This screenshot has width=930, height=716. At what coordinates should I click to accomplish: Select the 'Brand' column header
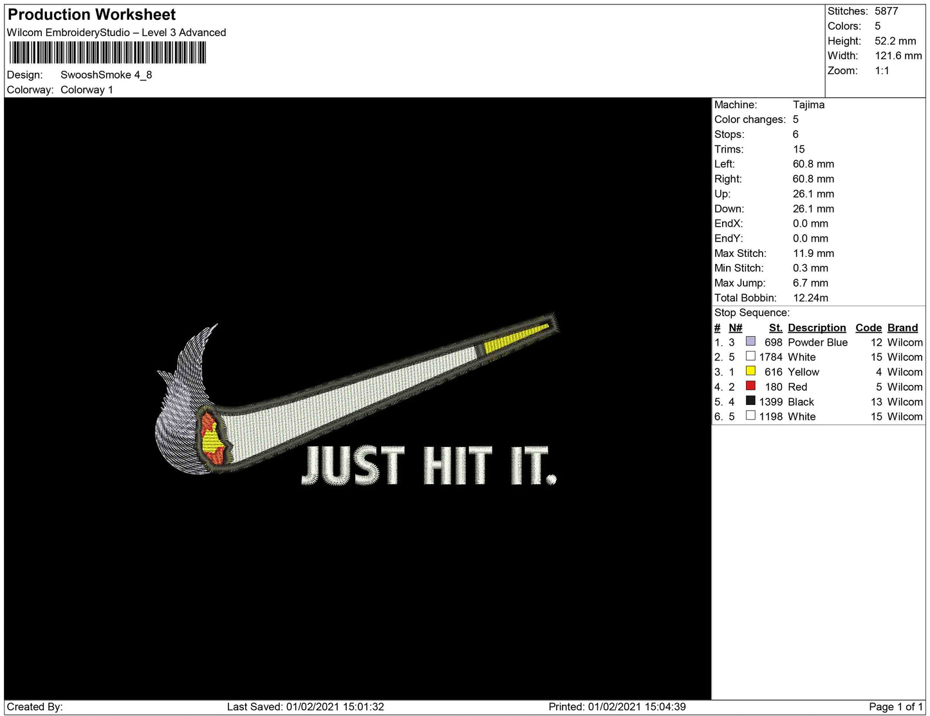click(x=902, y=328)
